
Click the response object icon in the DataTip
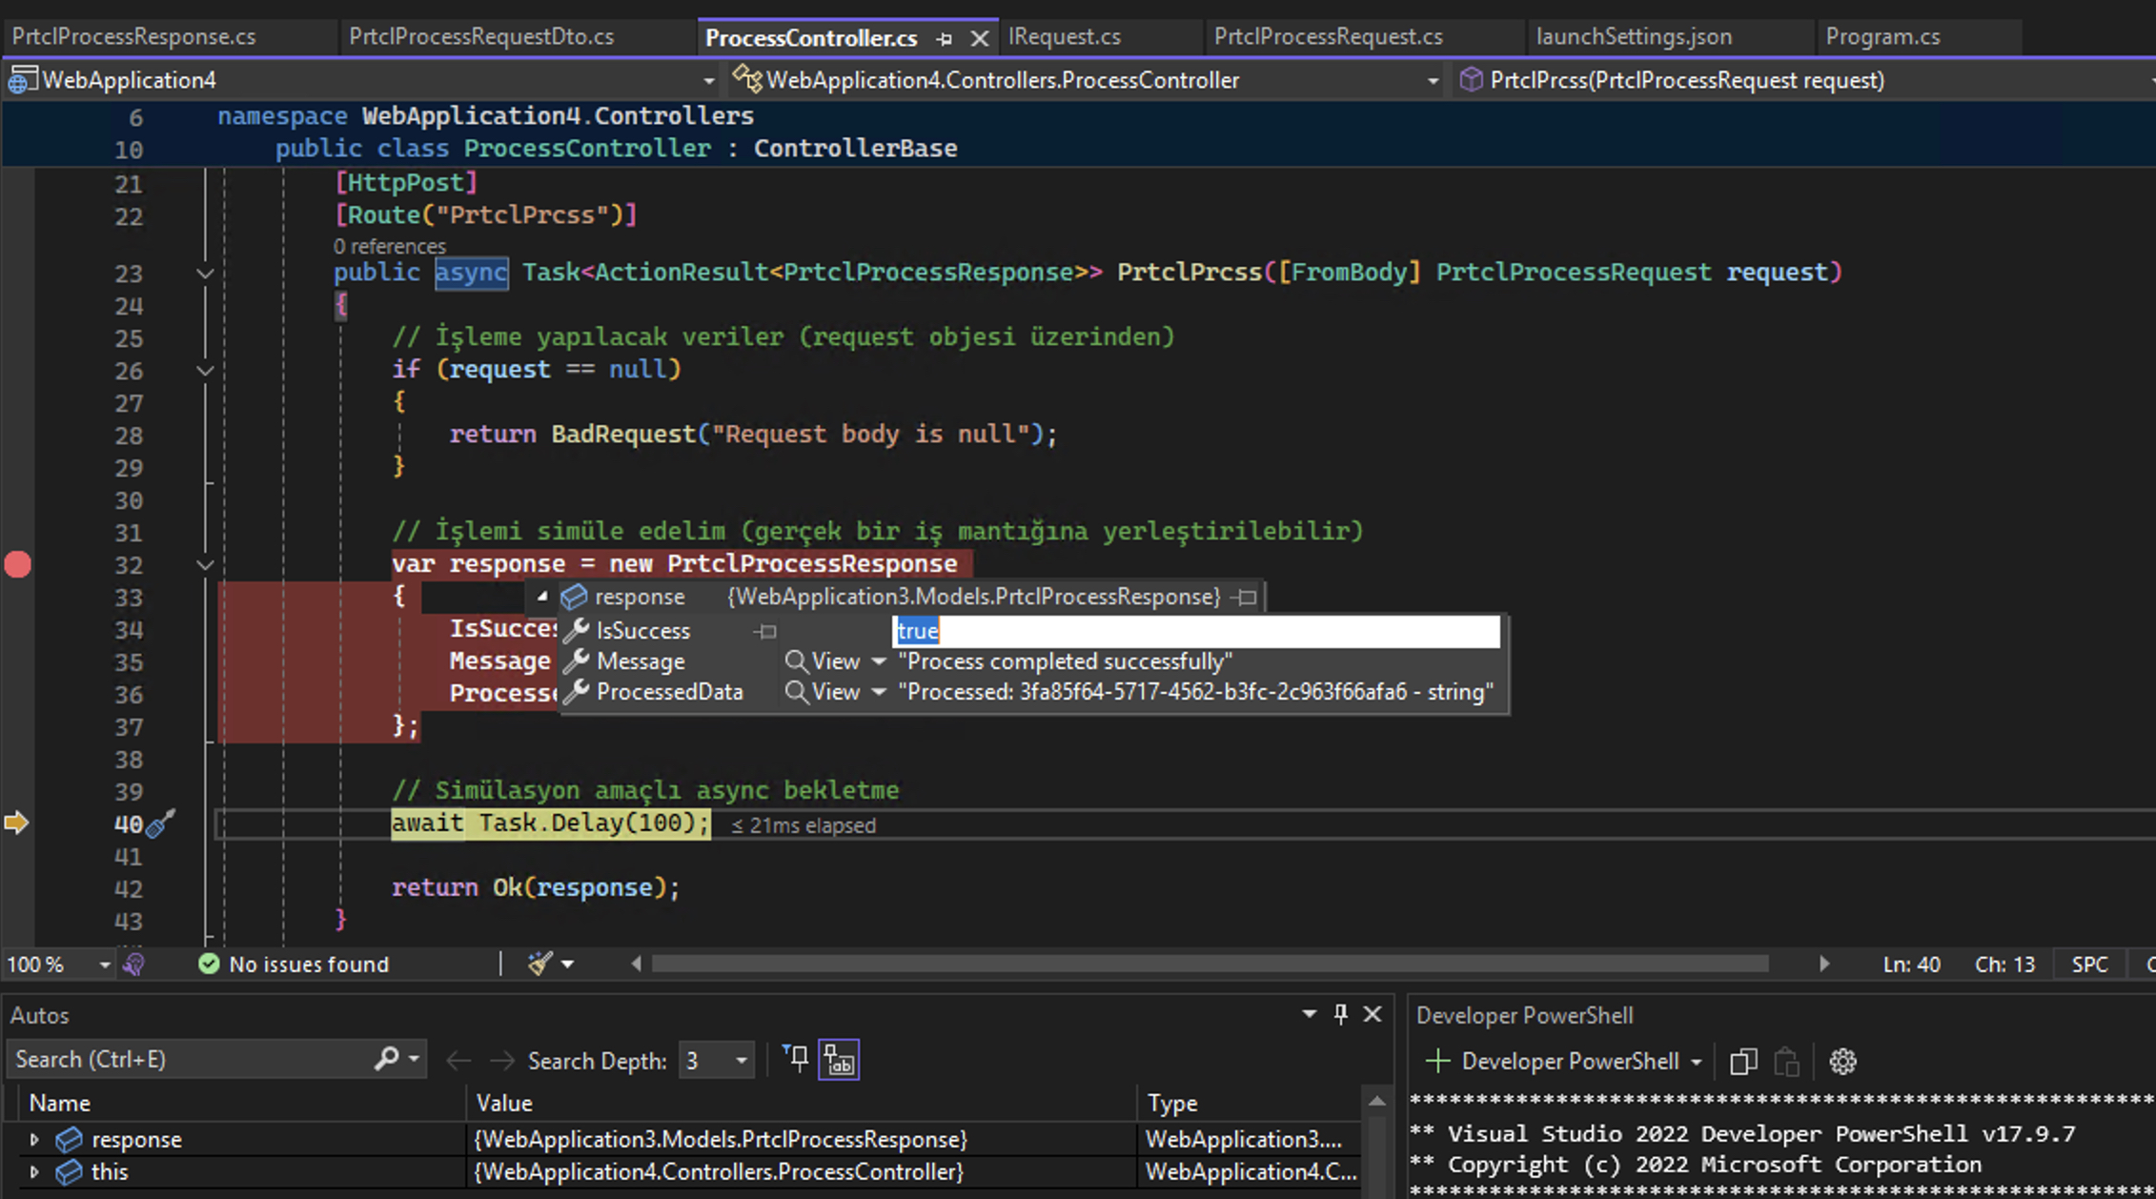tap(574, 597)
